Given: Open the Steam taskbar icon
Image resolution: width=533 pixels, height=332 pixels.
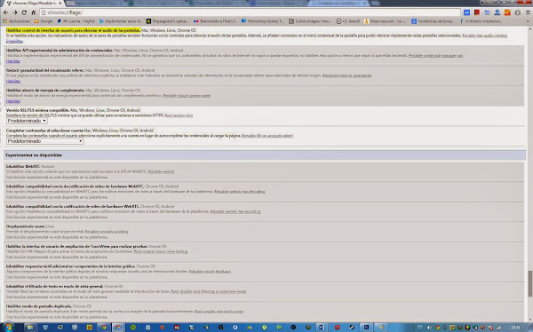Looking at the screenshot, I should coord(352,328).
